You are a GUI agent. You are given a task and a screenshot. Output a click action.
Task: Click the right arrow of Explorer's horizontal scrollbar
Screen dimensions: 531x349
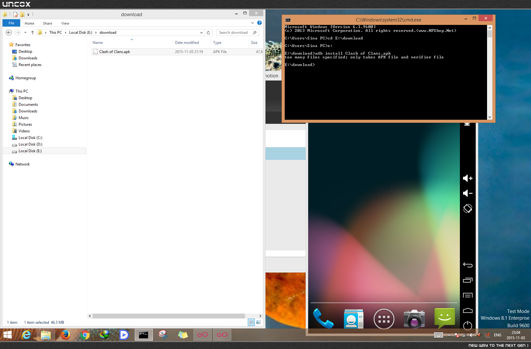click(x=260, y=316)
